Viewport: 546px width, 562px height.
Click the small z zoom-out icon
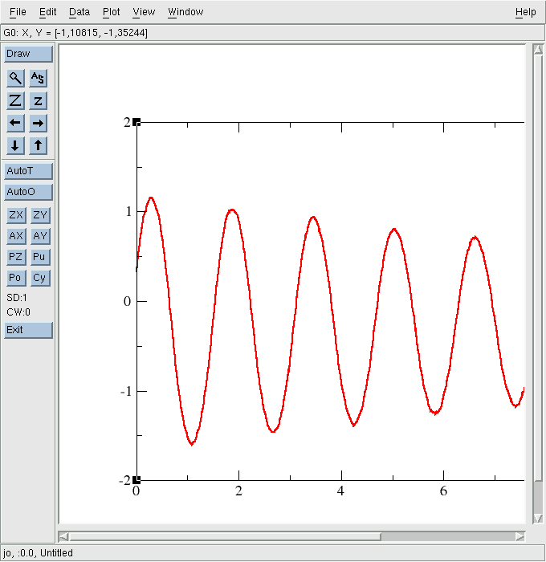click(39, 100)
